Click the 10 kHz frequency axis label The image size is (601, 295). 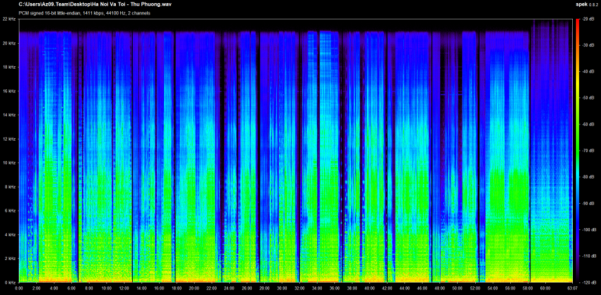coord(10,162)
